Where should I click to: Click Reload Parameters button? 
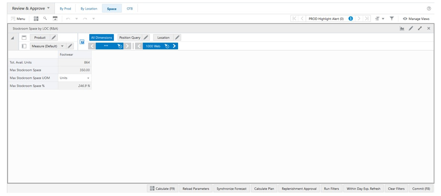(196, 188)
